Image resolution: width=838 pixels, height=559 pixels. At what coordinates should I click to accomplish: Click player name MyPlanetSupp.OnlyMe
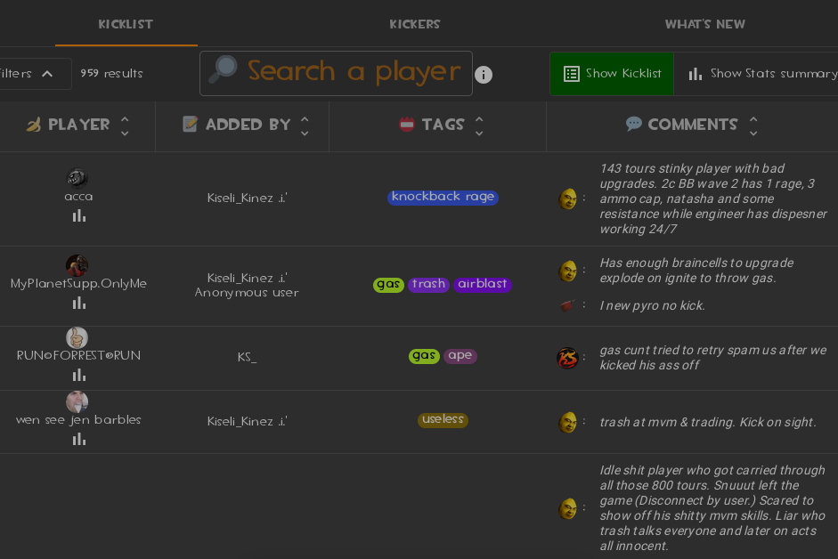(x=78, y=284)
